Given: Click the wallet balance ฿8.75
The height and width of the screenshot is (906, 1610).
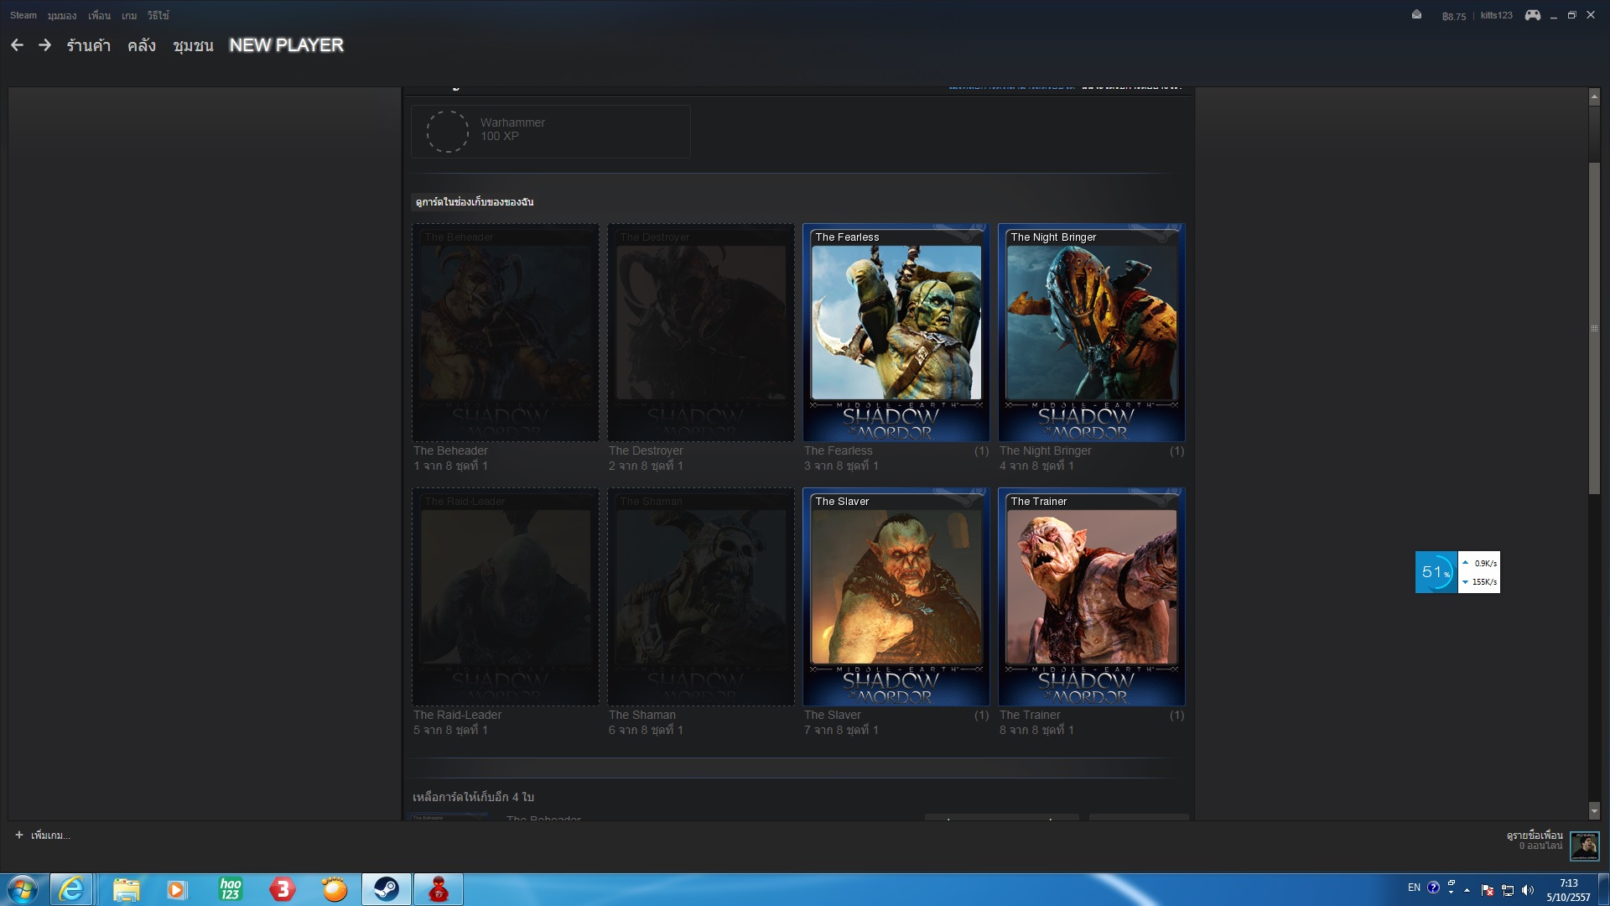Looking at the screenshot, I should (1454, 16).
